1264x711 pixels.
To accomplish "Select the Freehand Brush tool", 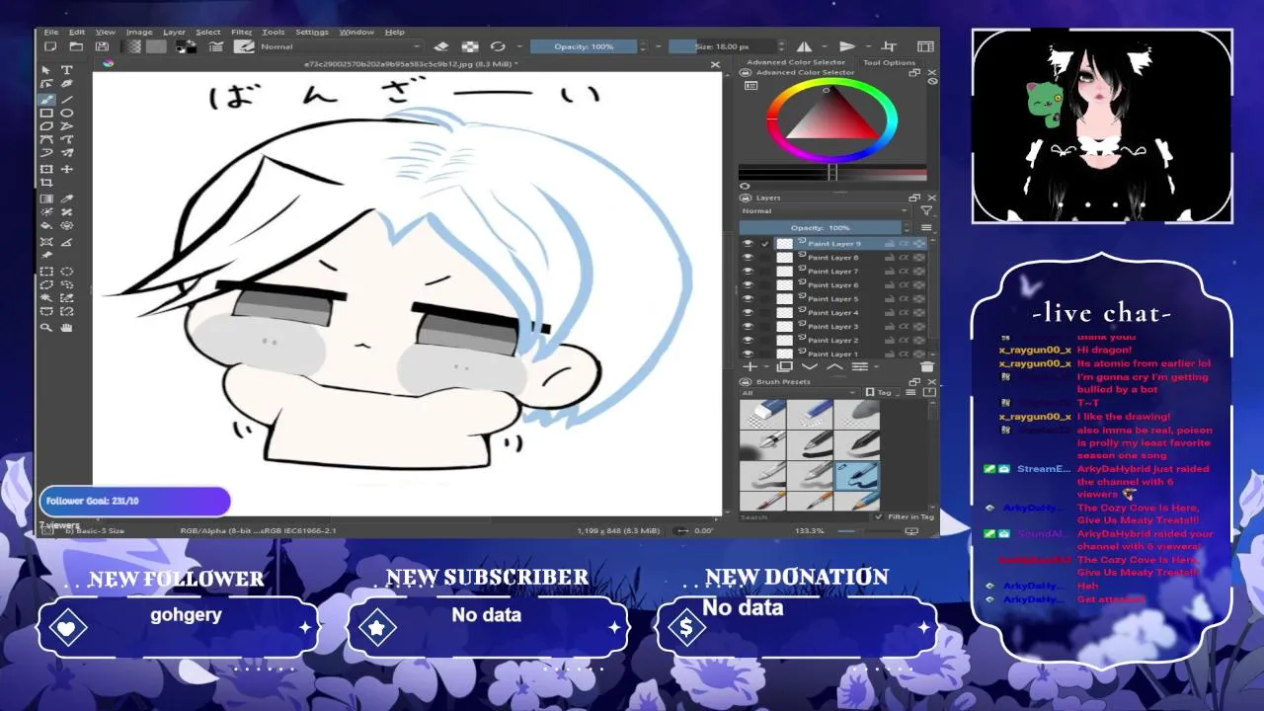I will [x=46, y=100].
